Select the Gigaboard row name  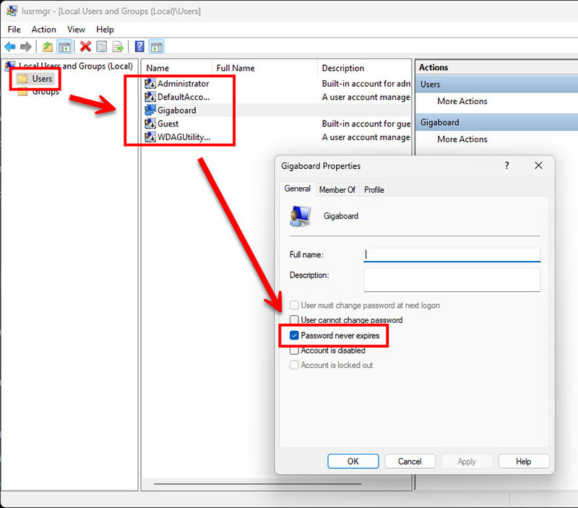[x=177, y=111]
